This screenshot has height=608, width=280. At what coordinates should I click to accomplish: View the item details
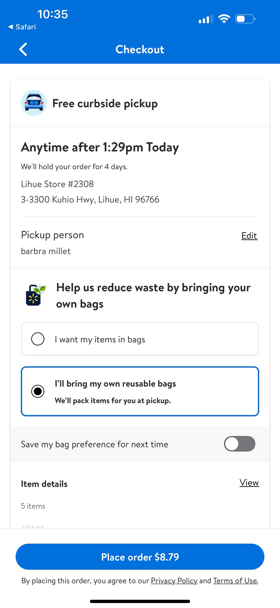(249, 483)
